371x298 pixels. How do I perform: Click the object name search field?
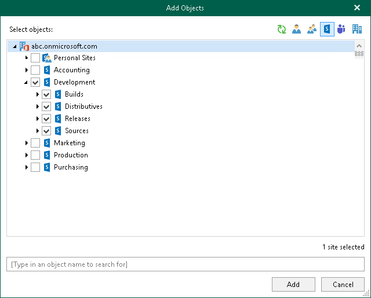coord(185,264)
